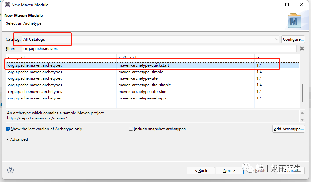Image resolution: width=311 pixels, height=182 pixels.
Task: Go to the previous page with Back
Action: pyautogui.click(x=201, y=171)
